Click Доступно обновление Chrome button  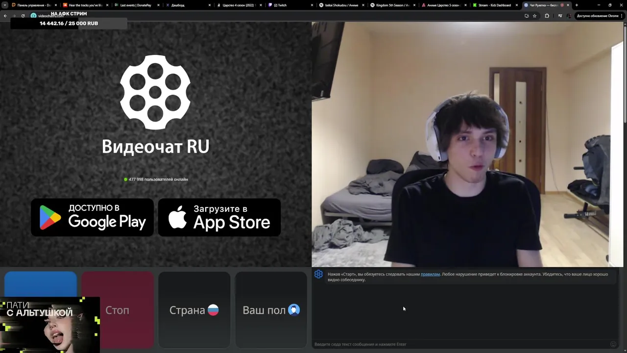coord(597,16)
